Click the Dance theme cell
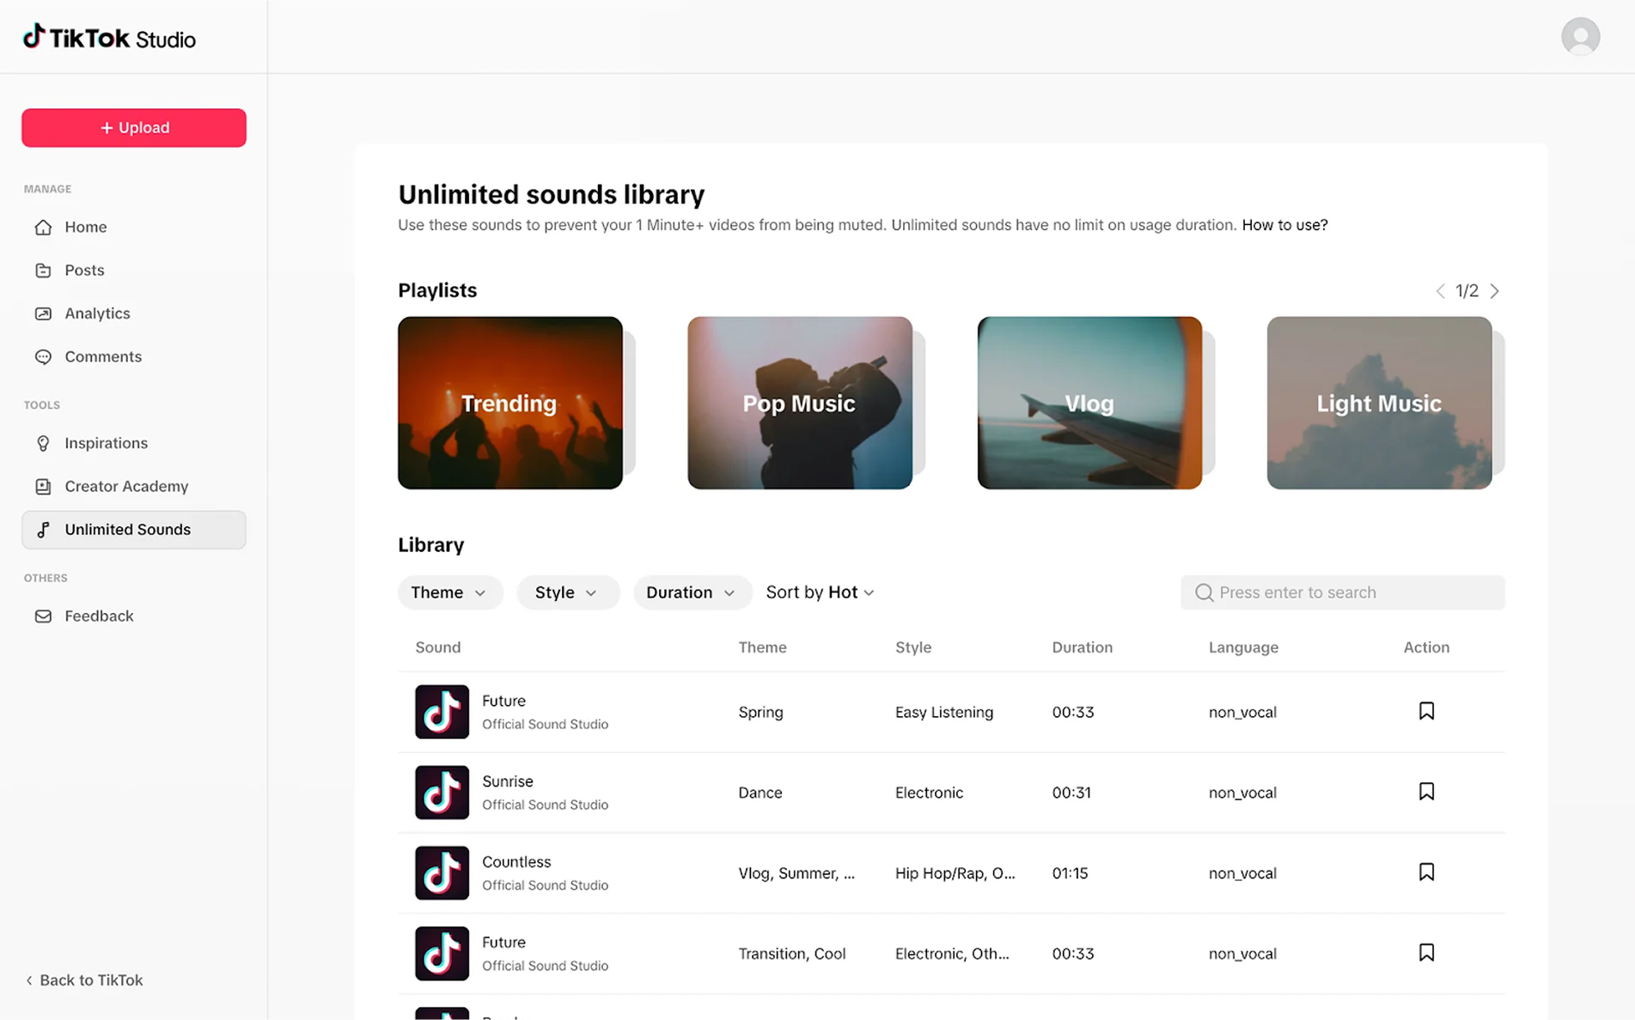This screenshot has height=1020, width=1635. click(x=760, y=792)
